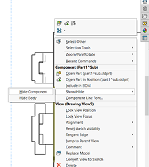
Task: Click the red X Delete icon
Action: pyautogui.click(x=59, y=165)
